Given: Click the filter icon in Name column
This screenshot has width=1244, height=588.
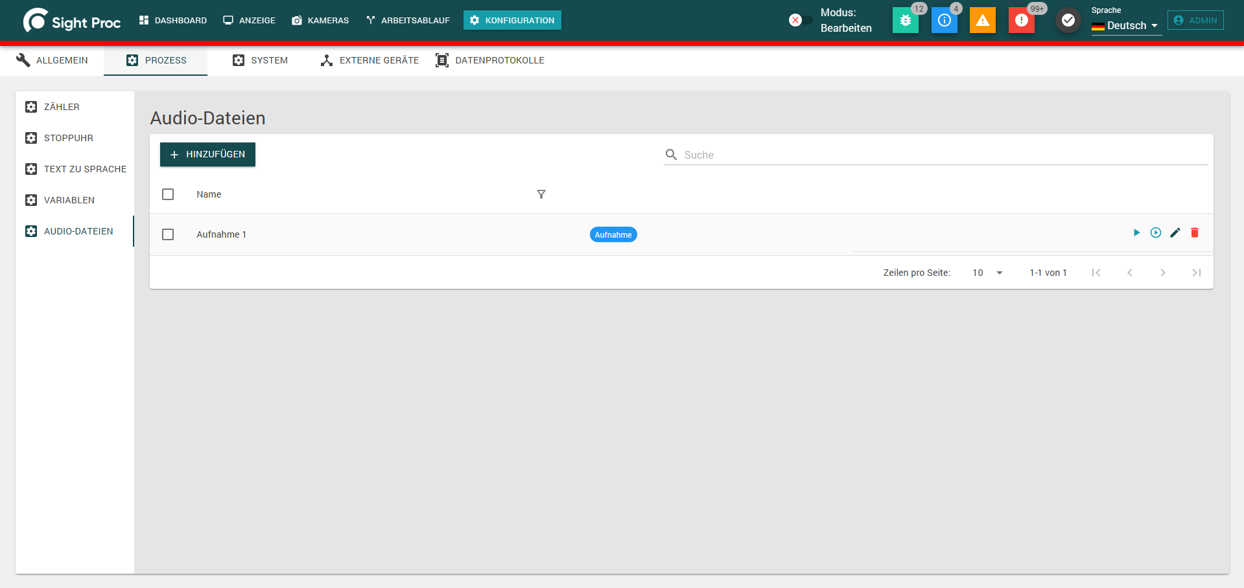Looking at the screenshot, I should 541,194.
